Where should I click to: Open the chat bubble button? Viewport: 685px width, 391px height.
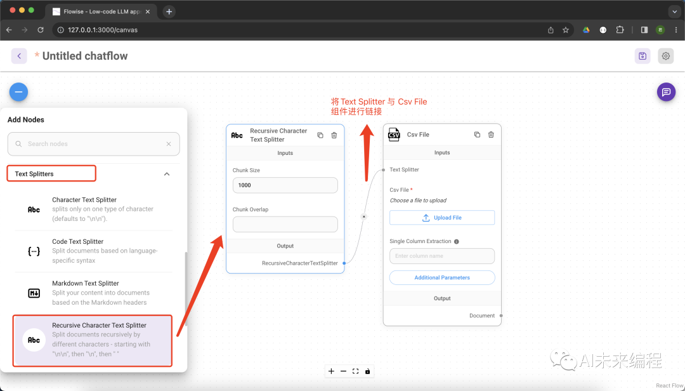click(x=666, y=92)
